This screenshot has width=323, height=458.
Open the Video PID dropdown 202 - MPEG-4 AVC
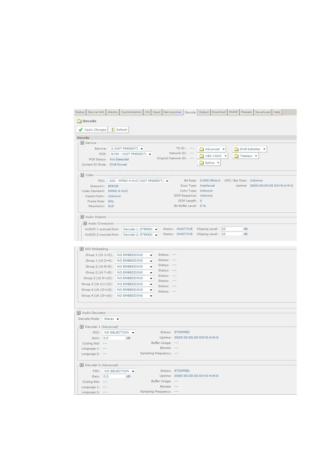(139, 181)
